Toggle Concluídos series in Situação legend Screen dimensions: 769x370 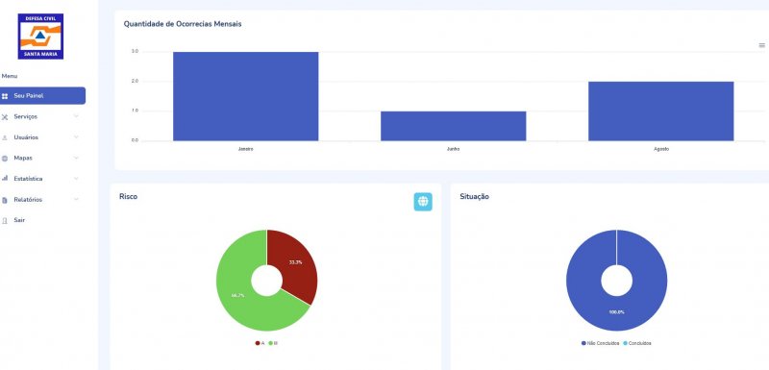pyautogui.click(x=637, y=343)
